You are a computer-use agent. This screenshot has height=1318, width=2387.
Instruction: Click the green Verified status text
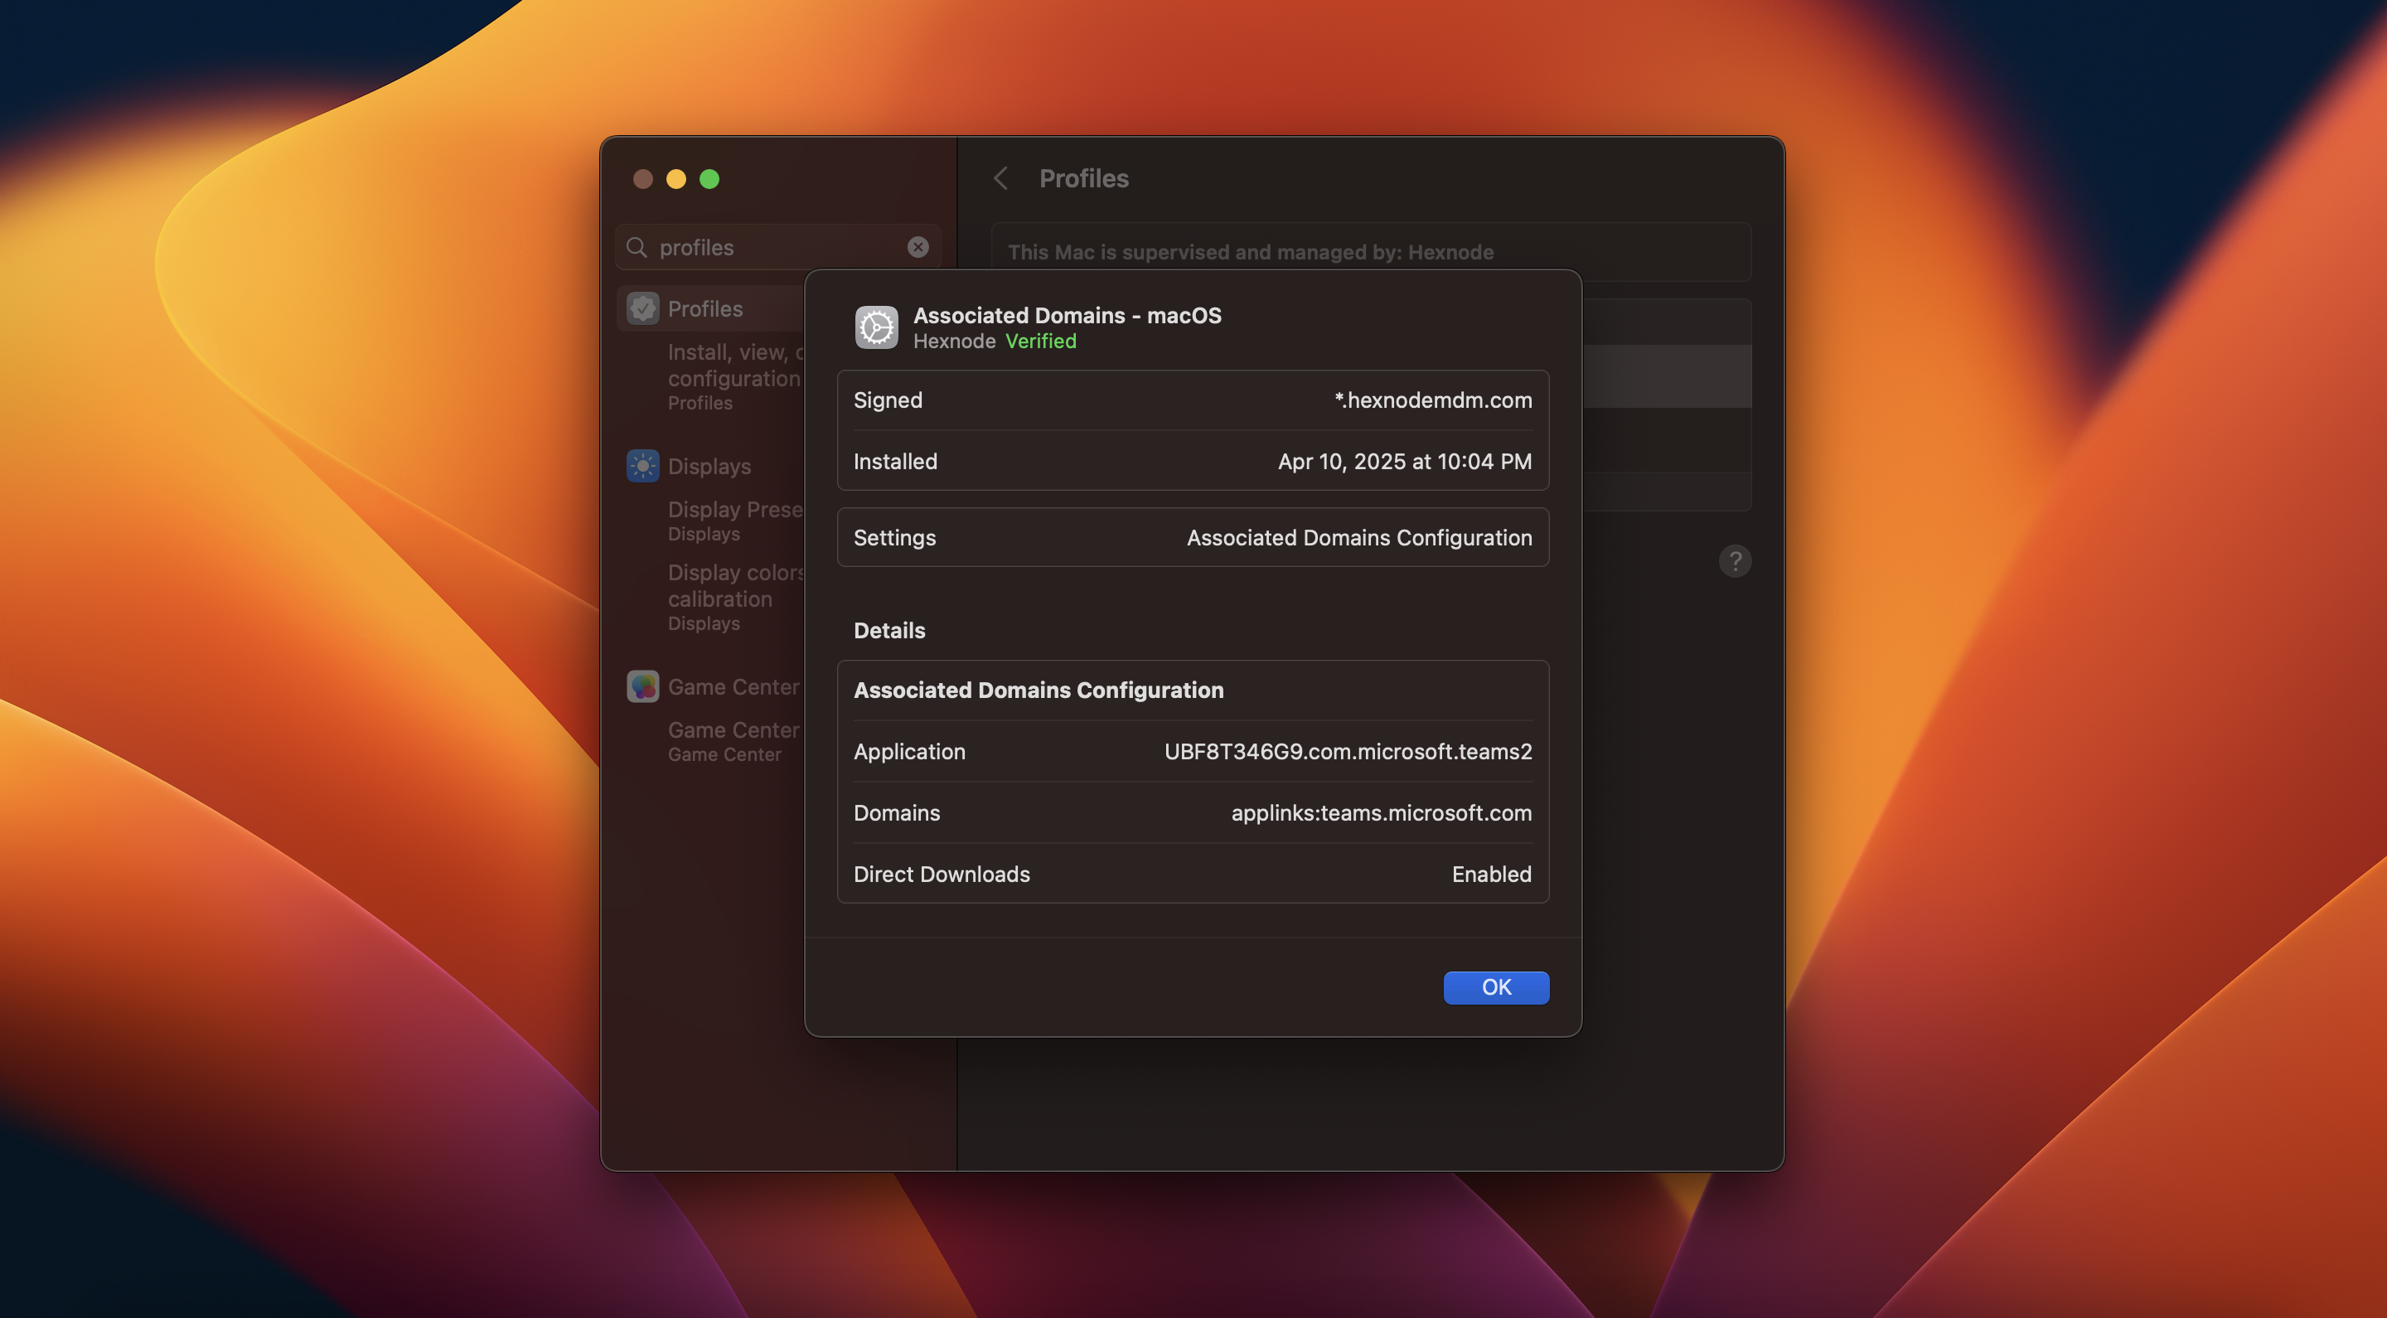coord(1041,341)
